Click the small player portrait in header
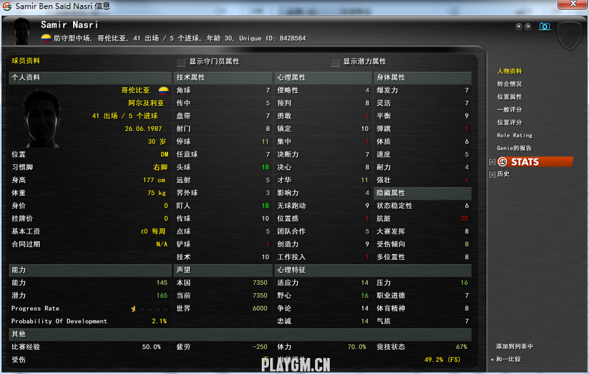 tap(22, 31)
